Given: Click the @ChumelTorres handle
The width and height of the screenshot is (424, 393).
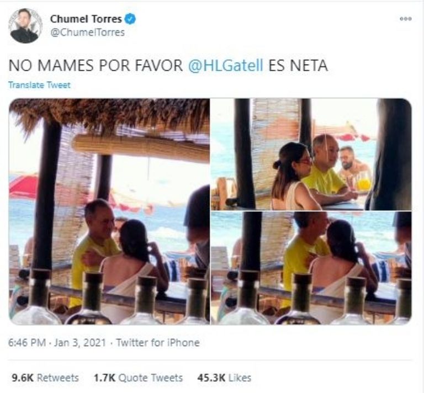Looking at the screenshot, I should pyautogui.click(x=88, y=33).
